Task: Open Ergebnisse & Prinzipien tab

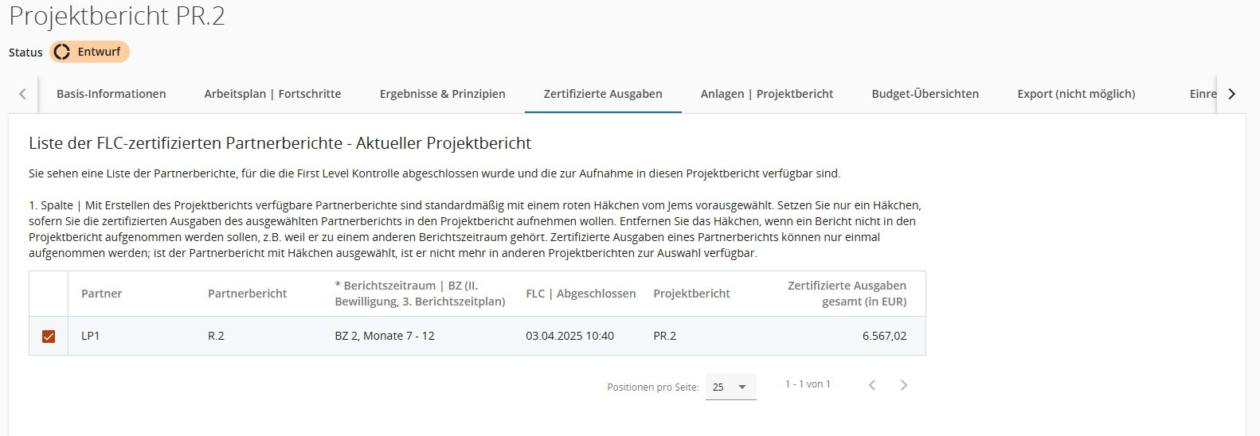Action: pos(442,94)
